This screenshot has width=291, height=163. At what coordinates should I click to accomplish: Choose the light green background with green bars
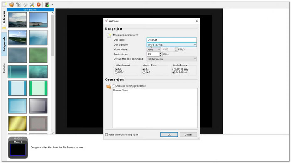[x=38, y=88]
